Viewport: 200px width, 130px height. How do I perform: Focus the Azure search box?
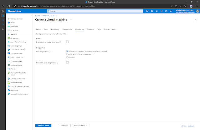95,11
